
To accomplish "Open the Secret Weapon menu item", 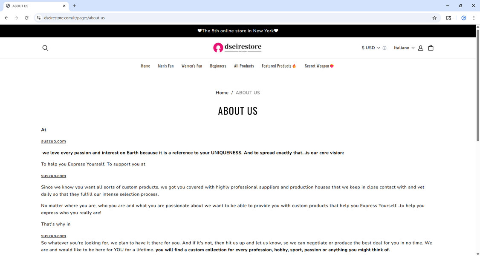I will 319,65.
